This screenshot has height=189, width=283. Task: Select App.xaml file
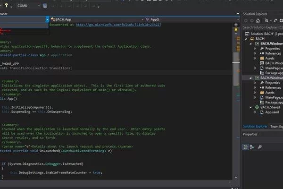(272, 112)
